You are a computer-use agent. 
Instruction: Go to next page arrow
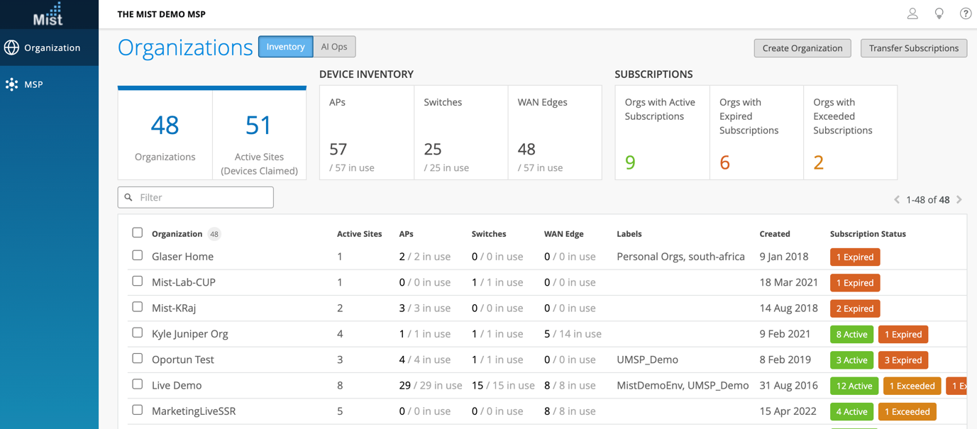coord(959,200)
